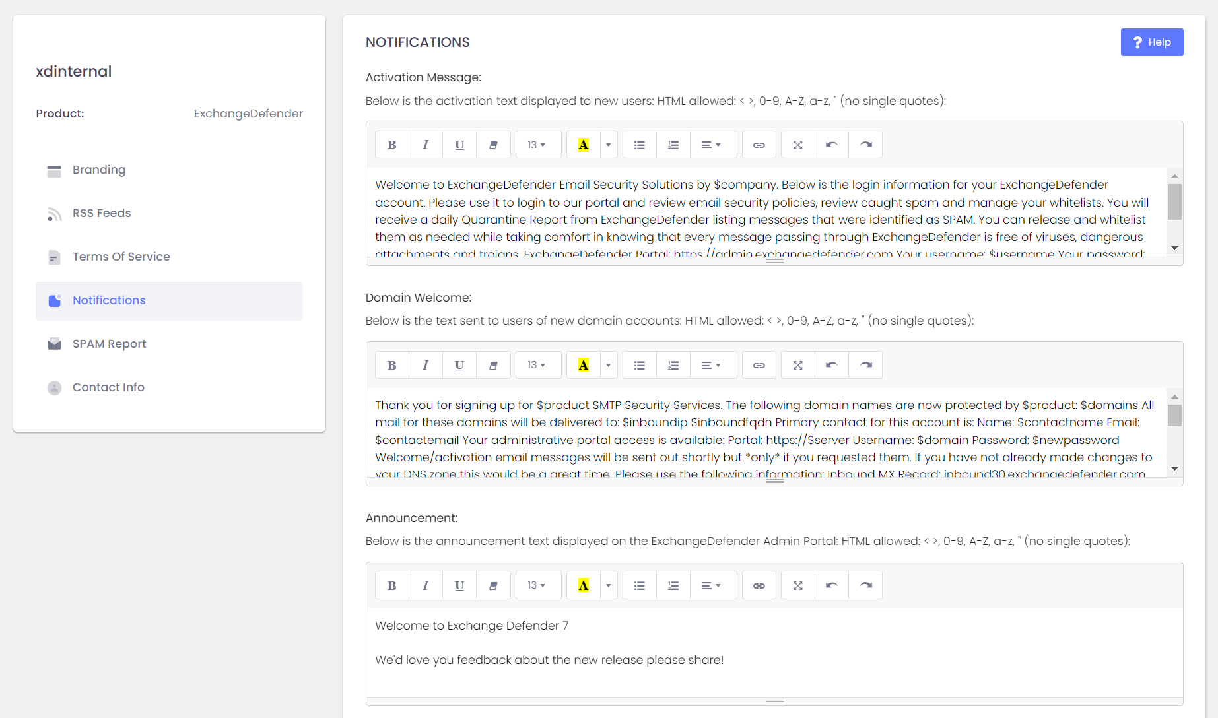Open the Contact Info page
The height and width of the screenshot is (718, 1218).
(x=108, y=387)
